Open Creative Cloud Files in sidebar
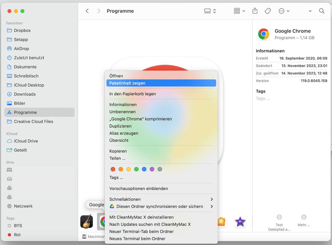Viewport: 332px width, 245px height. (x=39, y=122)
